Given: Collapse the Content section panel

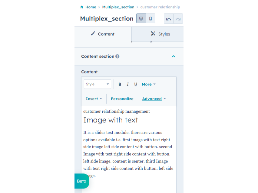Looking at the screenshot, I should tap(173, 56).
